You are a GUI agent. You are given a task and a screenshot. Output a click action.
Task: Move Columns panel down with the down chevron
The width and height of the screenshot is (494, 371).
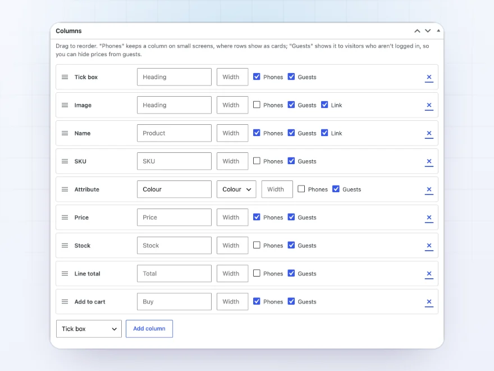click(x=428, y=31)
